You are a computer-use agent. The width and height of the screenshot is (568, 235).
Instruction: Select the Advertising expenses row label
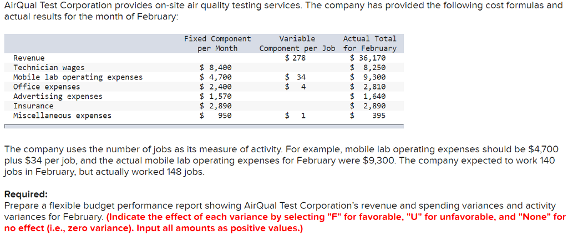[x=58, y=96]
